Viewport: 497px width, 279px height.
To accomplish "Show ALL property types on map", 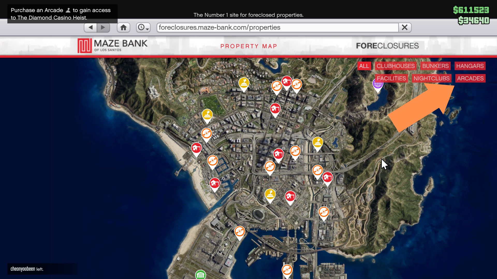I will coord(364,66).
